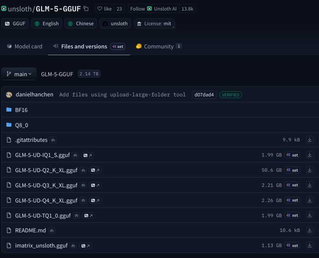Open GLM-5-UD-Q4_K_XL.gguf file

[x=46, y=200]
